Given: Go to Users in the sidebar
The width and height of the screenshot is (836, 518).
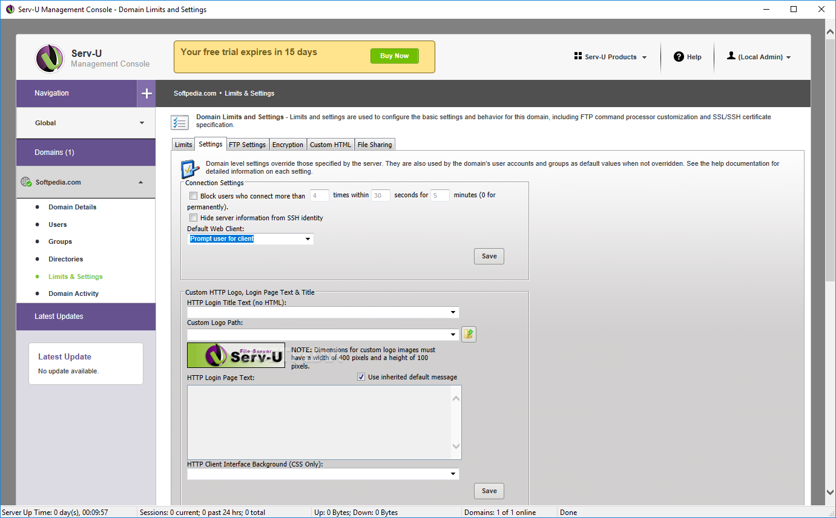Looking at the screenshot, I should pos(58,225).
